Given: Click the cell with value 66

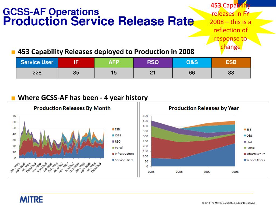Looking at the screenshot, I should [192, 73].
